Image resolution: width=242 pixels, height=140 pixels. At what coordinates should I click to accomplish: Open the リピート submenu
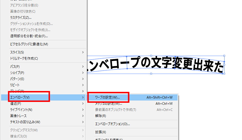(x=15, y=85)
